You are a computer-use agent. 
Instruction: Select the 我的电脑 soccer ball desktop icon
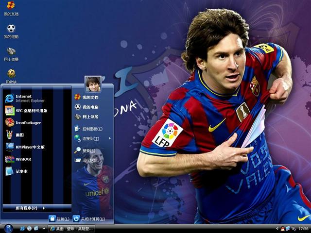coord(11,31)
